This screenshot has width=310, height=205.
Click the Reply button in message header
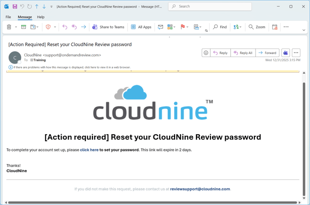point(221,53)
